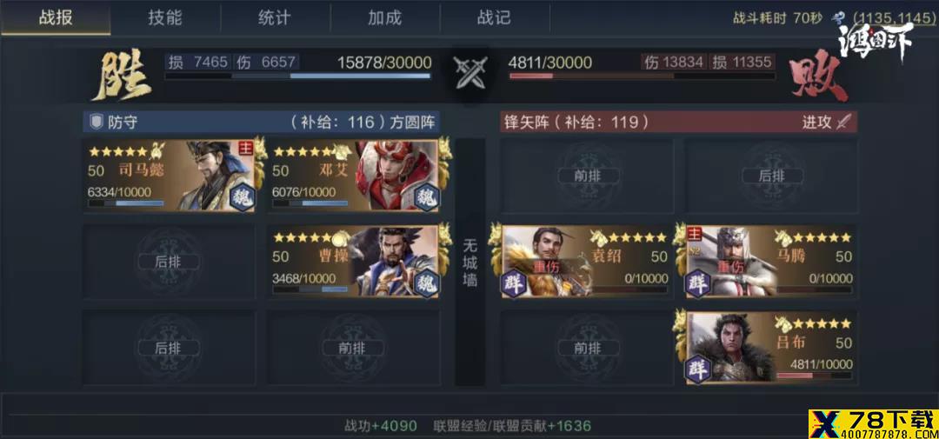Viewport: 939px width, 439px height.
Task: Click the 魏 faction badge on 曹操
Action: click(x=426, y=283)
